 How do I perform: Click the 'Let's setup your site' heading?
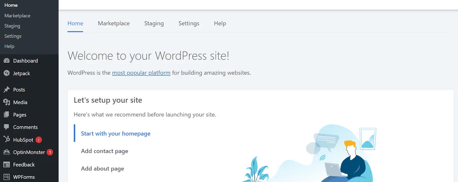click(108, 100)
